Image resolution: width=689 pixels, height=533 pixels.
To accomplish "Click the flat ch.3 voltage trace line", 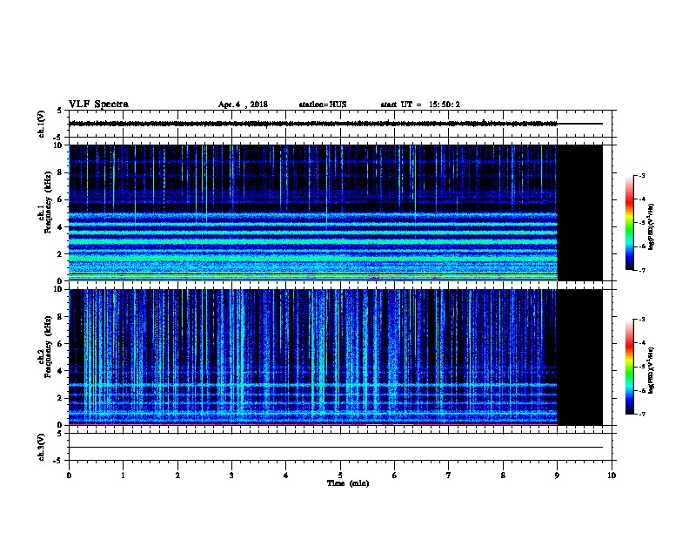I will 336,448.
